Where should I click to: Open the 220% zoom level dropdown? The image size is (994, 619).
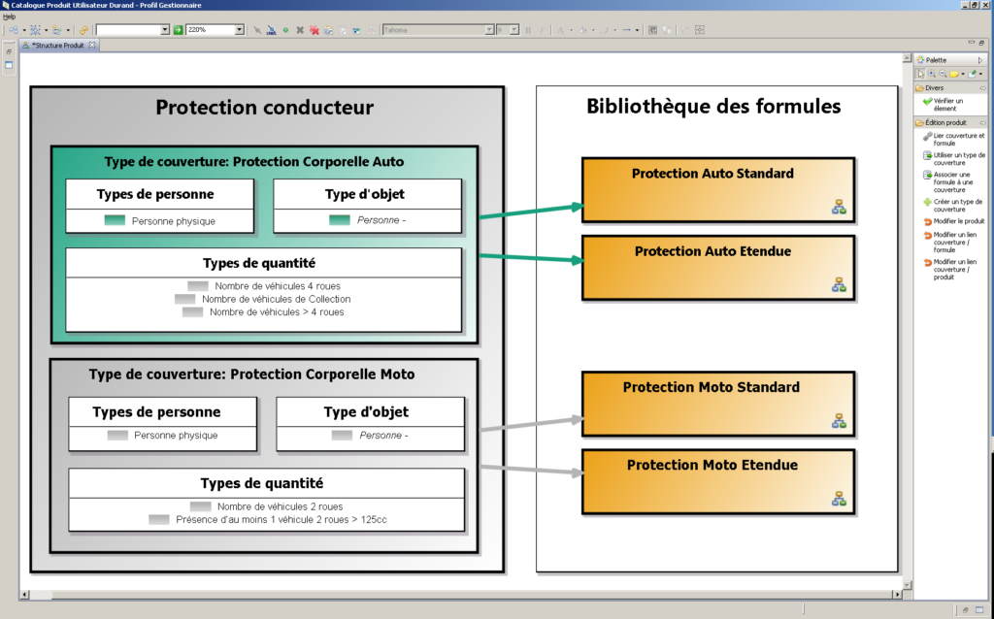pyautogui.click(x=240, y=28)
